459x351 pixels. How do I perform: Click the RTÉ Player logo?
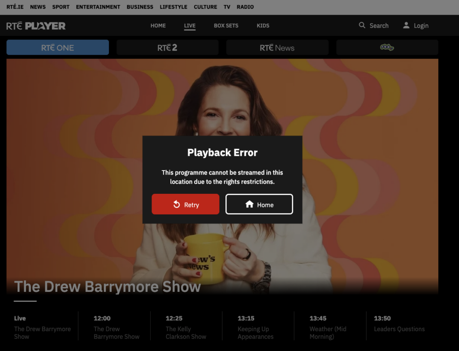(36, 26)
